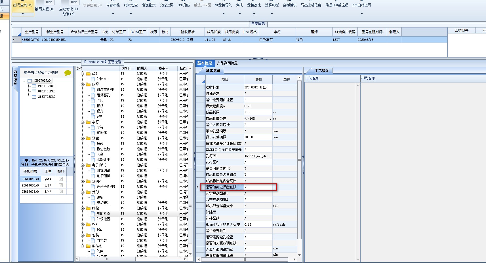Toggle 投料 checkbox for 2B6D703RA0 row
Screen dimensions: 486x263
(61, 185)
